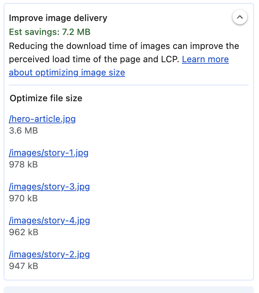Open the /images/story-1.jpg link
Screen dimensions: 259x293
(x=49, y=153)
